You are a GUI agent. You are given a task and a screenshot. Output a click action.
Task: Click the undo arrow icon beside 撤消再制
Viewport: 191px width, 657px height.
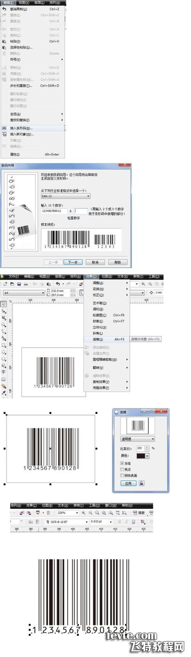[5, 9]
